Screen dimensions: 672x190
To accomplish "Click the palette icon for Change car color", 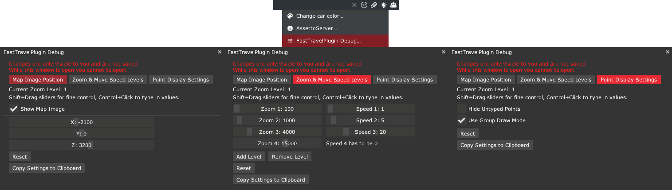I will [290, 16].
